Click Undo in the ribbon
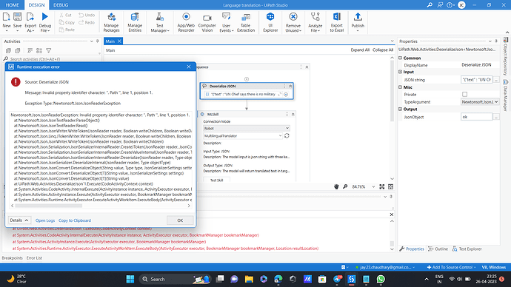This screenshot has height=287, width=511. pos(87,15)
